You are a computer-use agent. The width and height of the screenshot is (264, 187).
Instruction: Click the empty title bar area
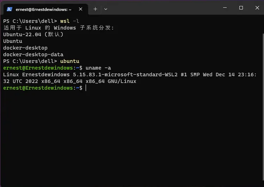[162, 8]
